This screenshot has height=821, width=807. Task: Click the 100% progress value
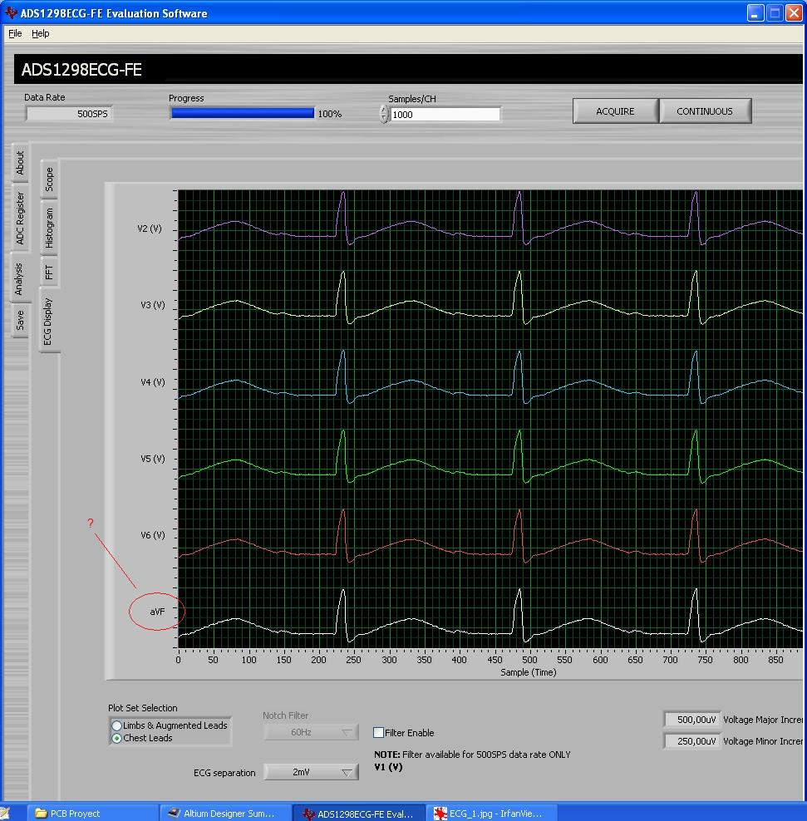tap(329, 114)
